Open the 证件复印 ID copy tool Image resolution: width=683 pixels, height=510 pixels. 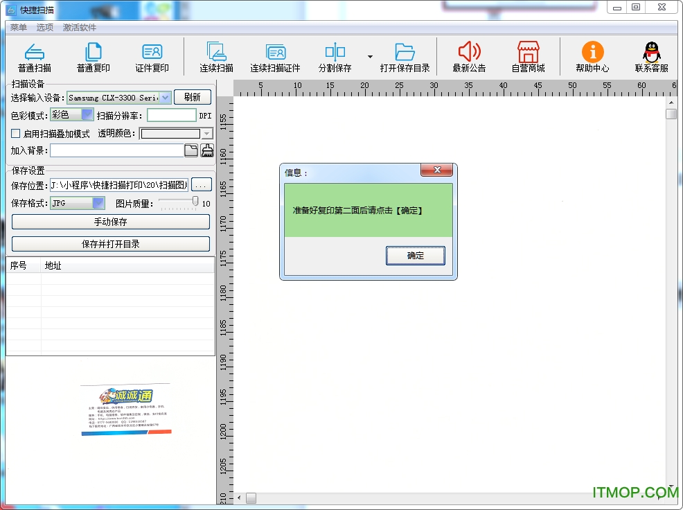point(152,53)
